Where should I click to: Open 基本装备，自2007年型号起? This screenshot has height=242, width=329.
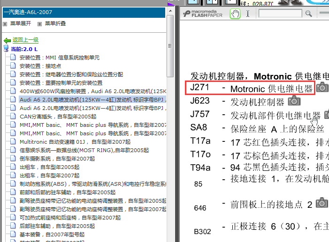[52, 235]
